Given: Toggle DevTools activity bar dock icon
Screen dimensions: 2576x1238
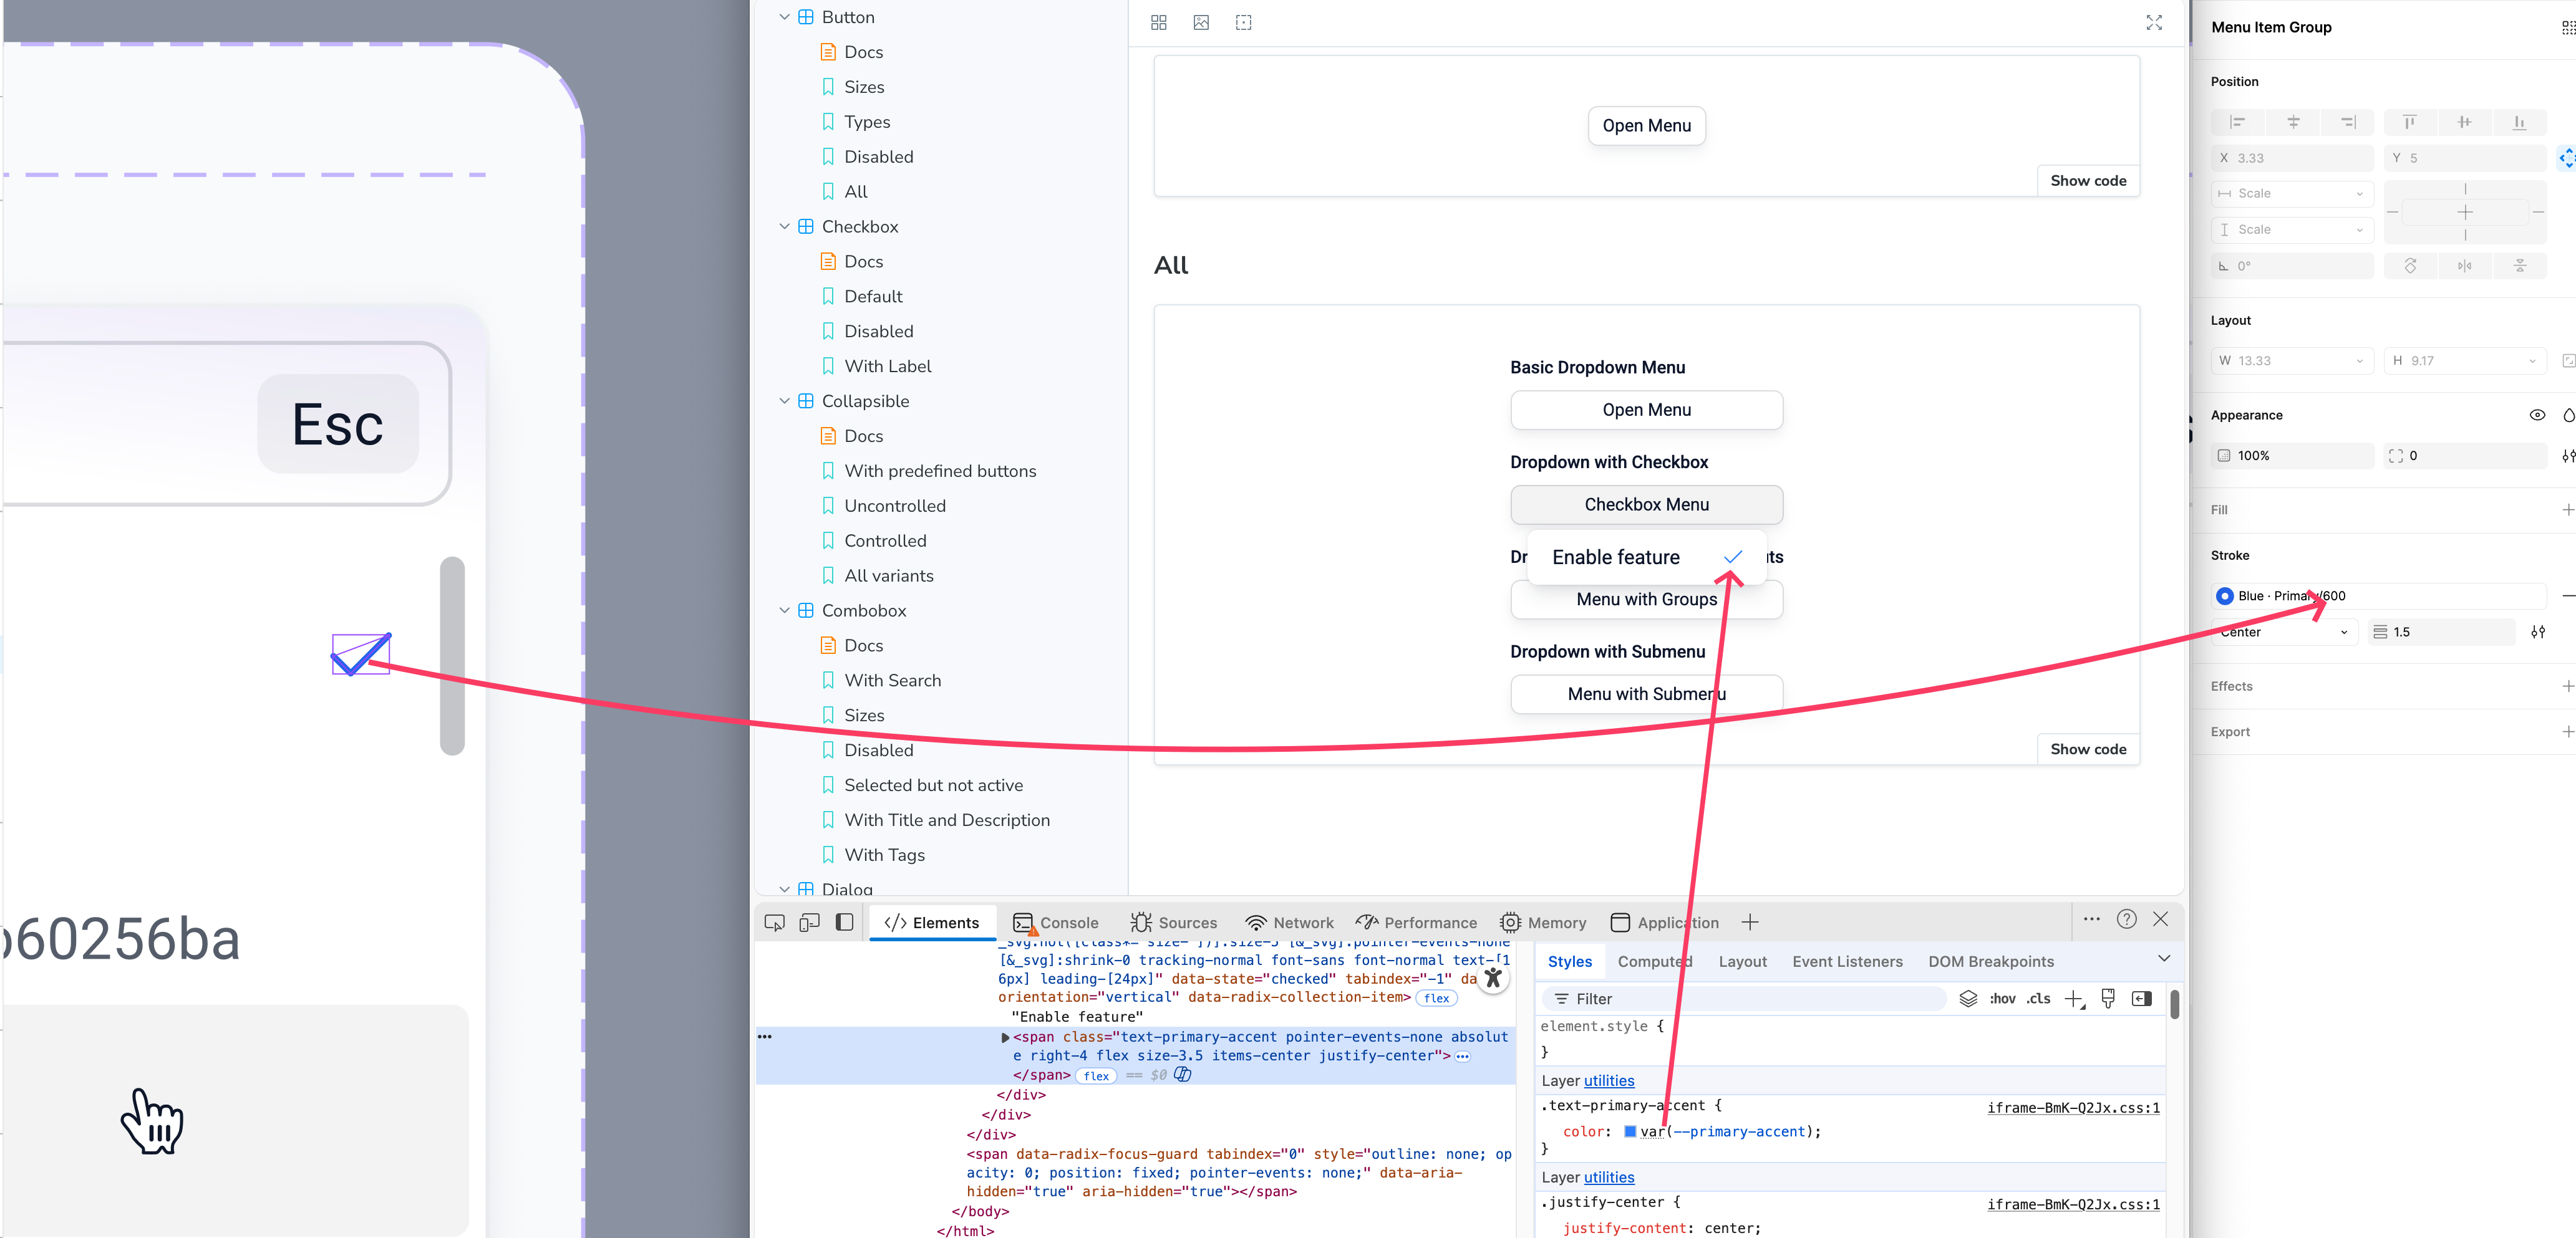Looking at the screenshot, I should point(844,922).
